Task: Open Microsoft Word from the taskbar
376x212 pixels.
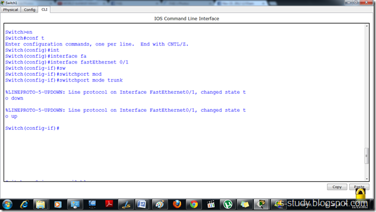Action: 142,204
